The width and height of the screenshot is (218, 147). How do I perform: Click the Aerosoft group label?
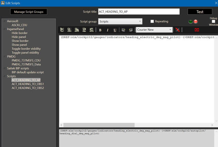click(13, 21)
